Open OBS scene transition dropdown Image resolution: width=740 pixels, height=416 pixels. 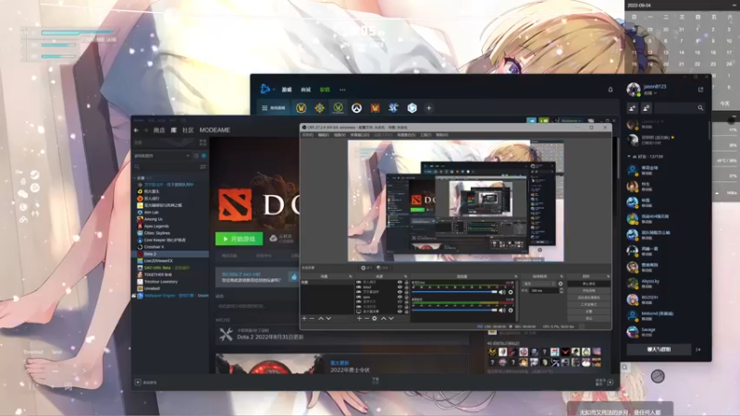tap(539, 284)
